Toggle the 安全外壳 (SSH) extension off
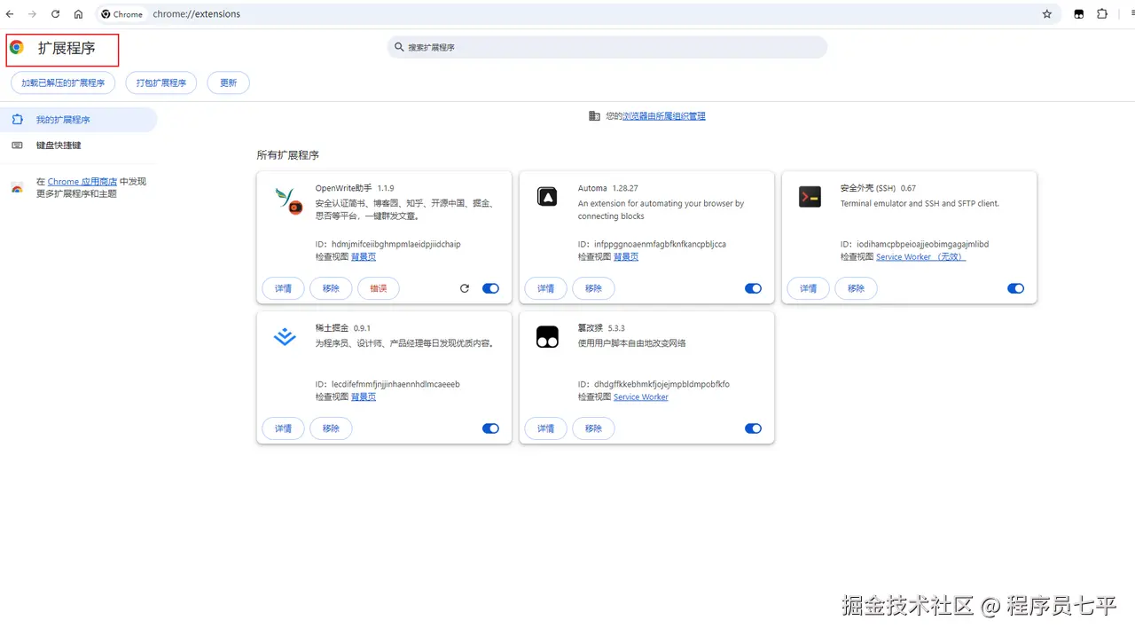Viewport: 1135px width, 636px height. tap(1015, 288)
